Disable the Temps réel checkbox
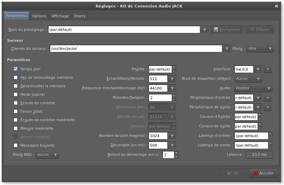The height and width of the screenshot is (185, 284). coord(16,69)
